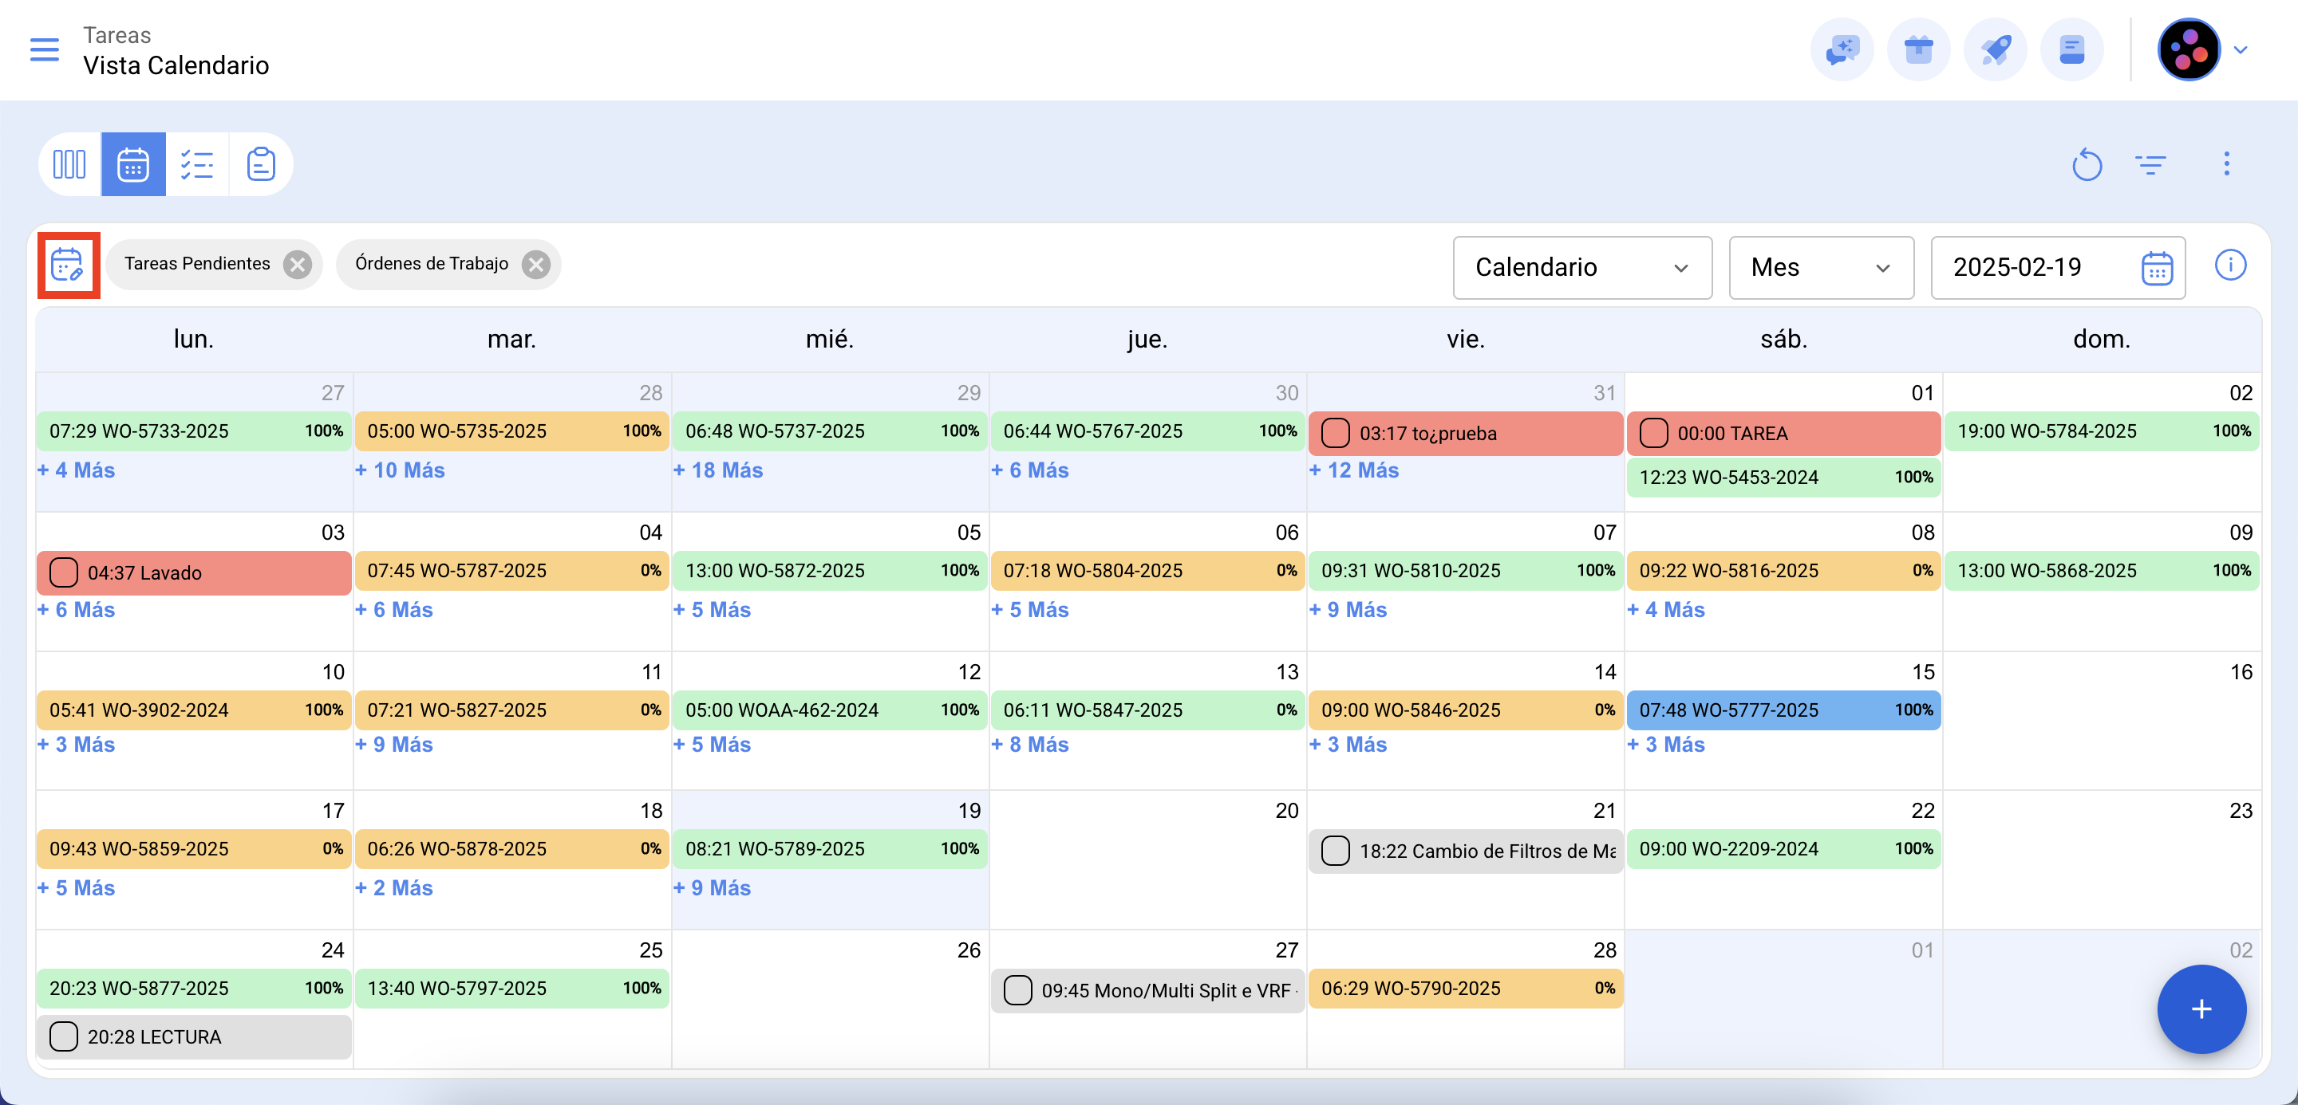Screen dimensions: 2298x1105
Task: Open the clipboard tasks view
Action: coord(260,164)
